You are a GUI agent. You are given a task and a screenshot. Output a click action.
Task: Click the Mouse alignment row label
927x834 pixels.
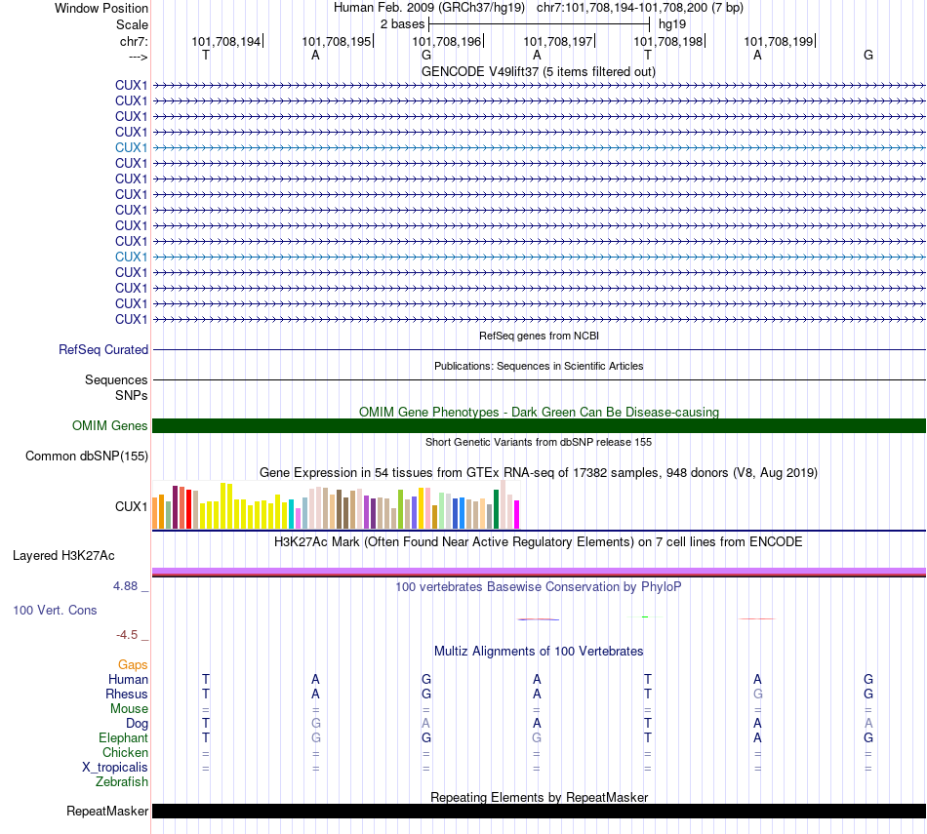click(129, 709)
